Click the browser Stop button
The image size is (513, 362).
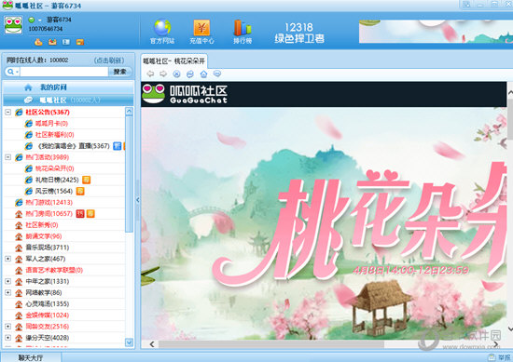pyautogui.click(x=176, y=74)
